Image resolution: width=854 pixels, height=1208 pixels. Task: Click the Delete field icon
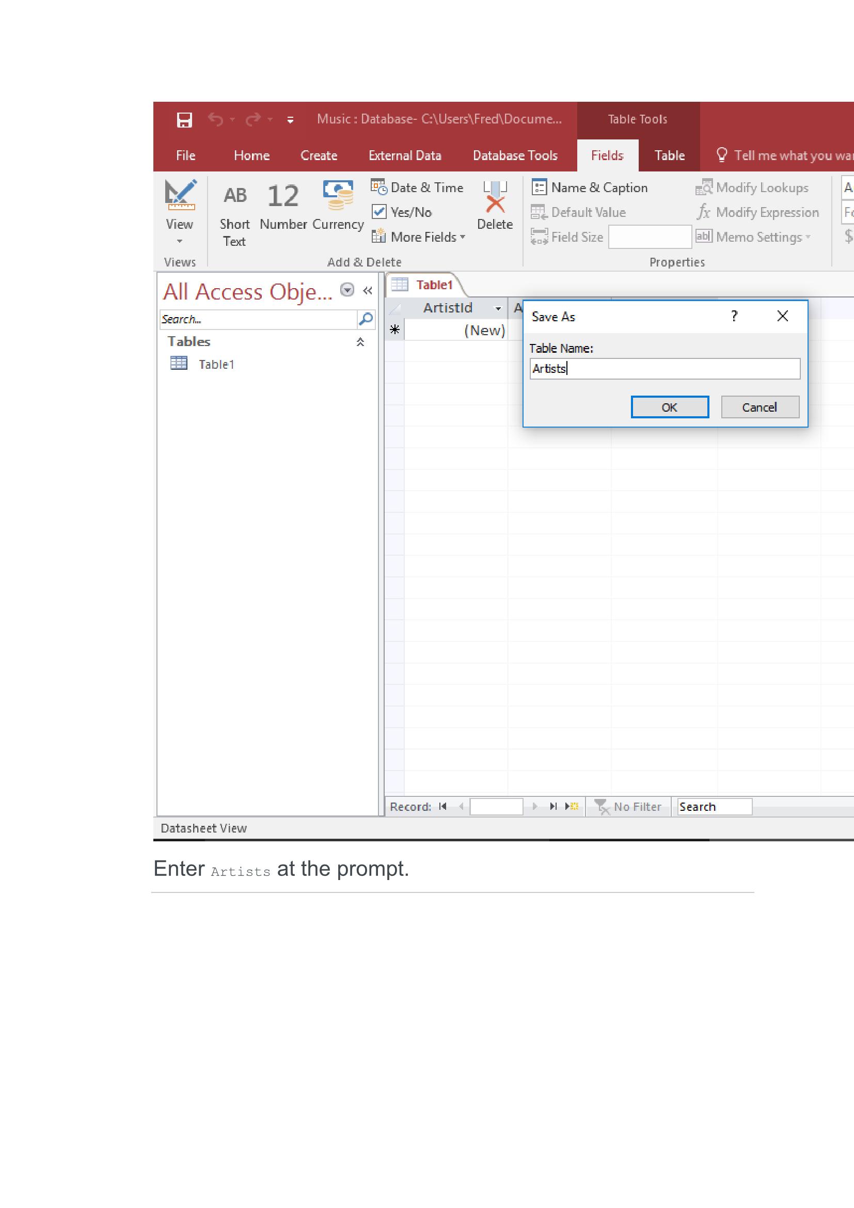pos(494,206)
